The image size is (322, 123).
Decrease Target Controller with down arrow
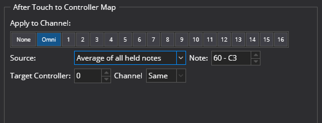point(106,79)
